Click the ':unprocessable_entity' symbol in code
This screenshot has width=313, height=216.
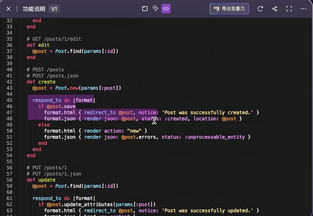coord(215,137)
